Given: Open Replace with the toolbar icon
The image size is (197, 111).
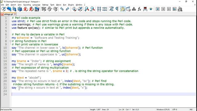Looking at the screenshot, I should (x=80, y=9).
